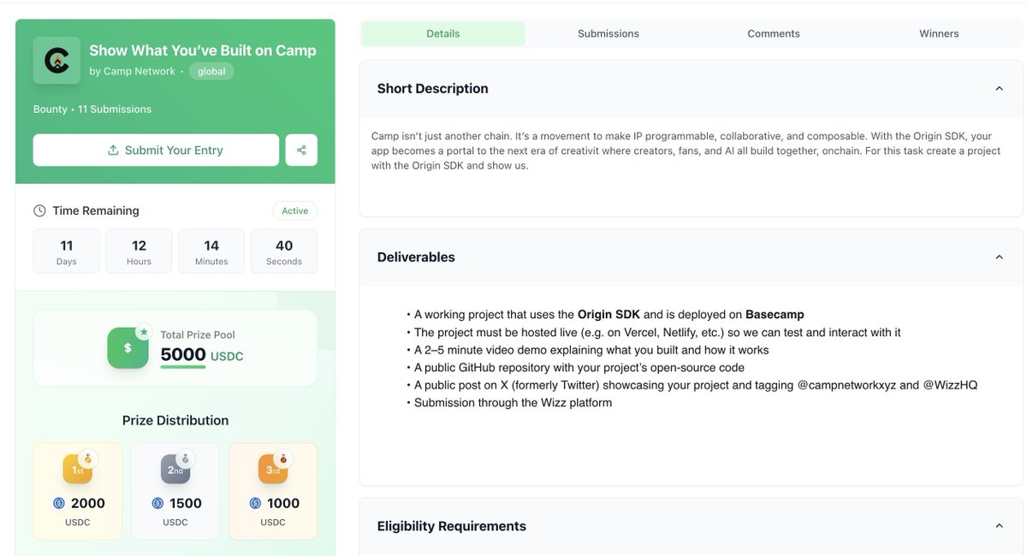Screen dimensions: 1027x556
Task: Click the green bar under 5000 USDC
Action: 183,367
